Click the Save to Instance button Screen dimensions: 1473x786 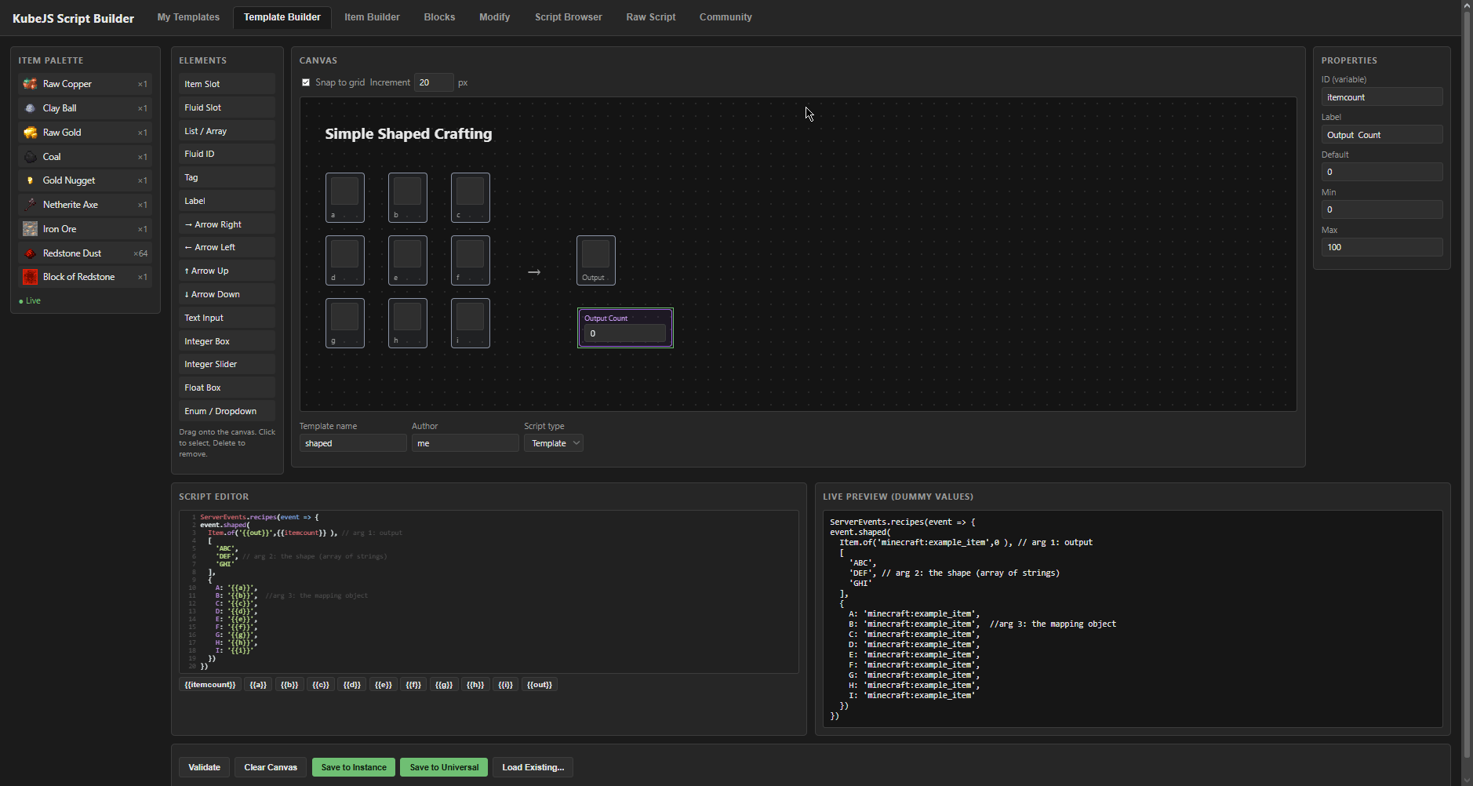[x=354, y=767]
